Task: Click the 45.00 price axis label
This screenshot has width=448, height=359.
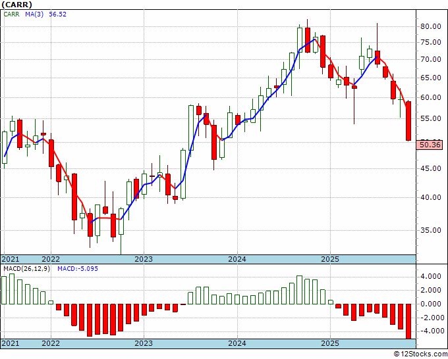Action: tap(431, 168)
